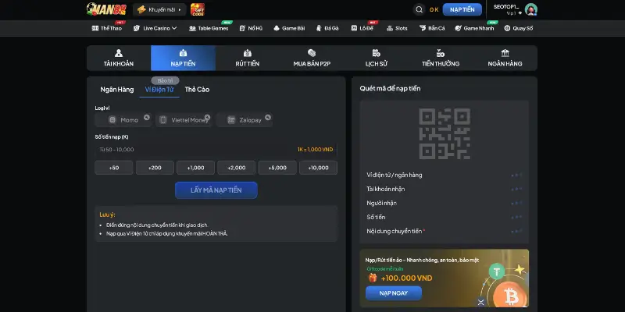Click the Nạp Ngay banner button

393,292
